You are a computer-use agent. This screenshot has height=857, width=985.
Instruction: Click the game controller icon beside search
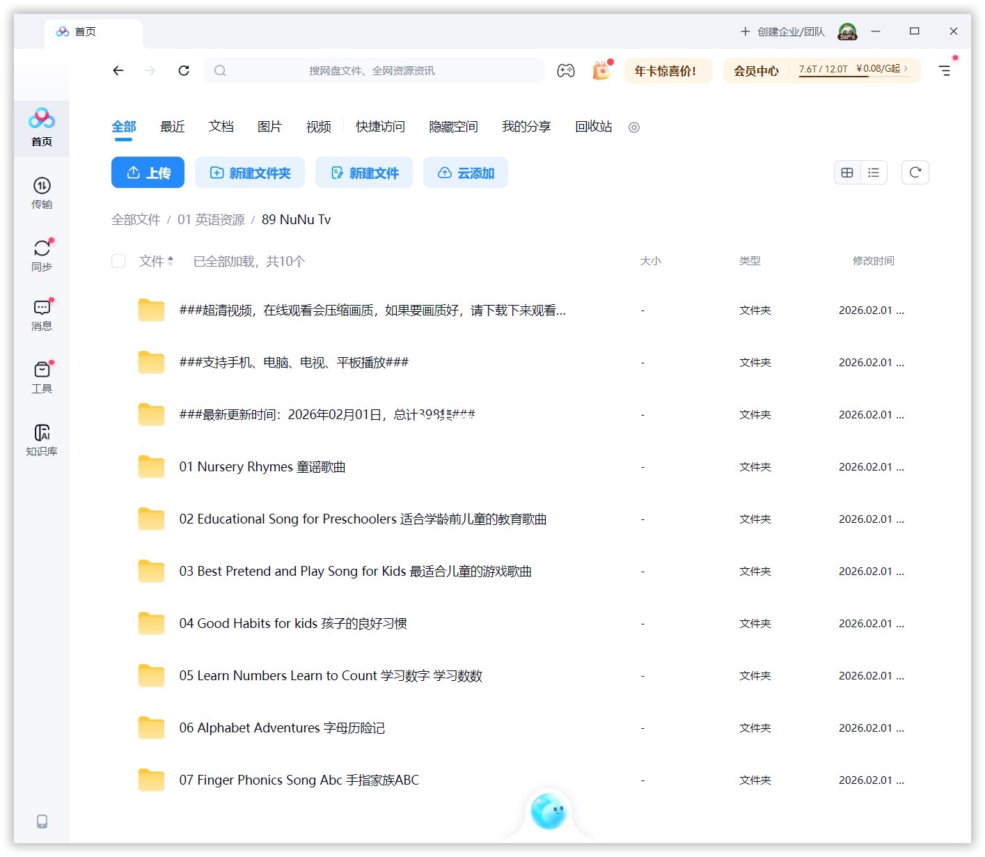(x=566, y=70)
